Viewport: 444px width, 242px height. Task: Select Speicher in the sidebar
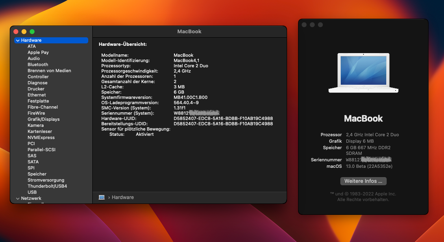click(37, 174)
